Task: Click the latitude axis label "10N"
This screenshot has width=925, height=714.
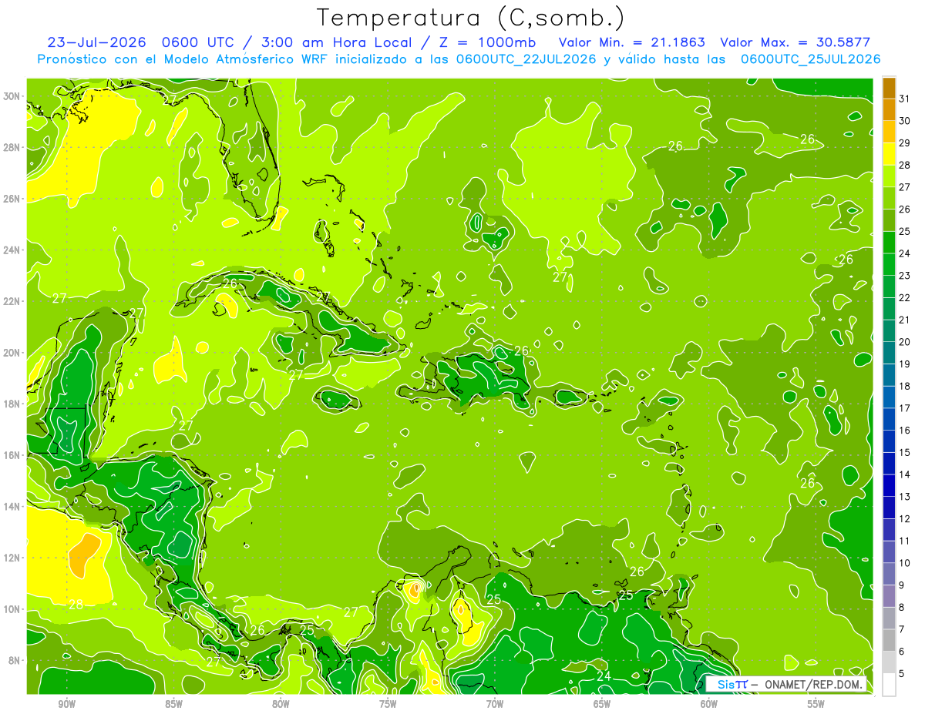Action: coord(12,609)
